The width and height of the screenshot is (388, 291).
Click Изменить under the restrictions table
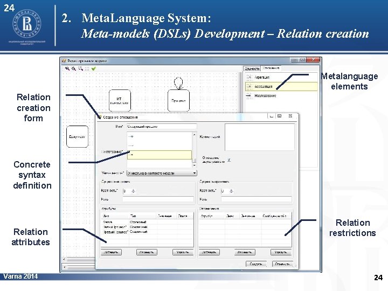[245, 252]
